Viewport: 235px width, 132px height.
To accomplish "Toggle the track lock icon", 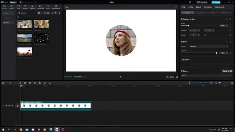I will [x=6, y=106].
